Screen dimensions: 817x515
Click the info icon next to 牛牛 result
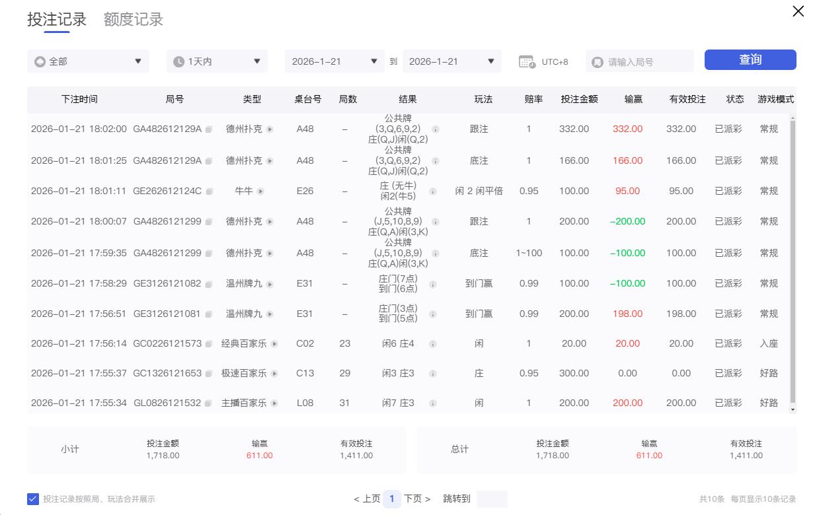[x=434, y=191]
